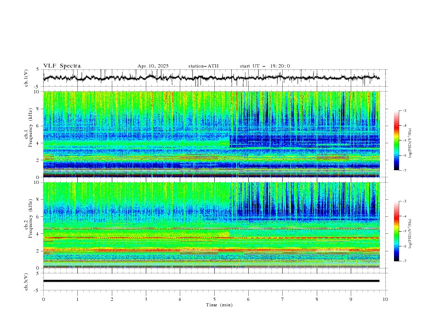Image resolution: width=434 pixels, height=336 pixels.
Task: Click time axis tick label "0"
Action: coord(43,299)
